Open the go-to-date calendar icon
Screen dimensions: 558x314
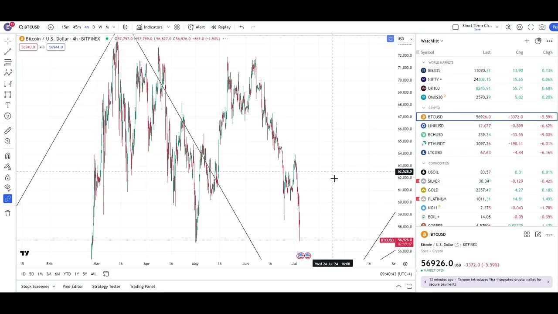pos(105,274)
